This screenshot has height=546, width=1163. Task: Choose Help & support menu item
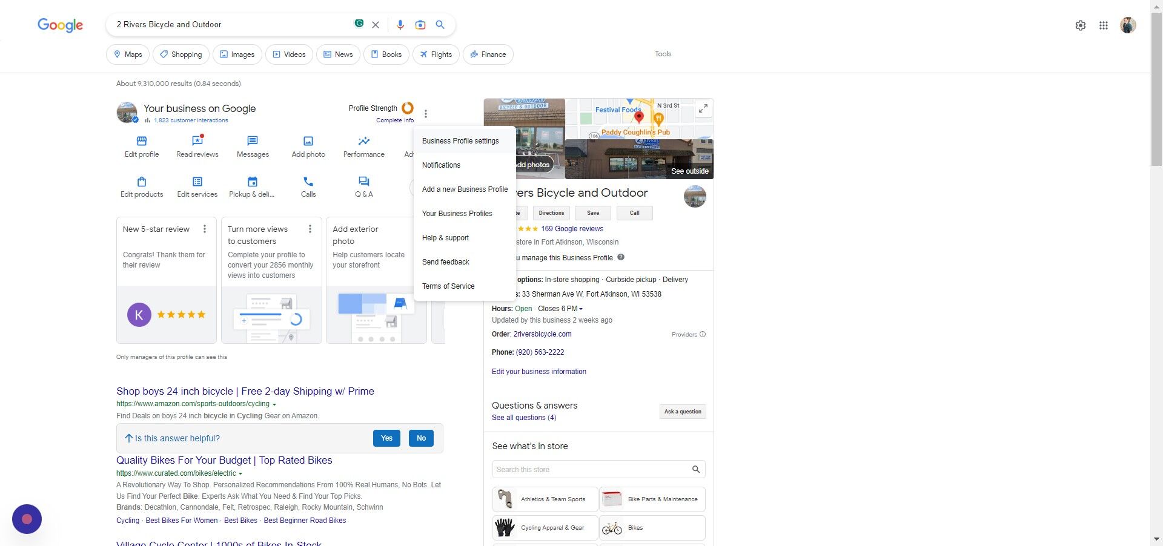point(465,238)
